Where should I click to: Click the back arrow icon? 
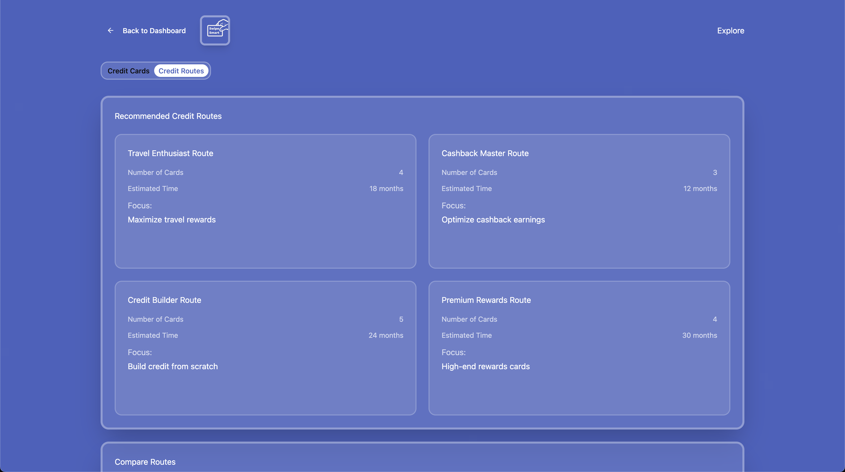(x=111, y=30)
